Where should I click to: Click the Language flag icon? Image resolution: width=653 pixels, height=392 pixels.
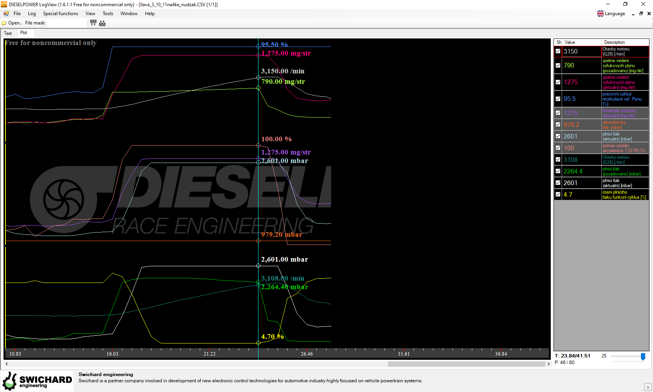[x=601, y=14]
